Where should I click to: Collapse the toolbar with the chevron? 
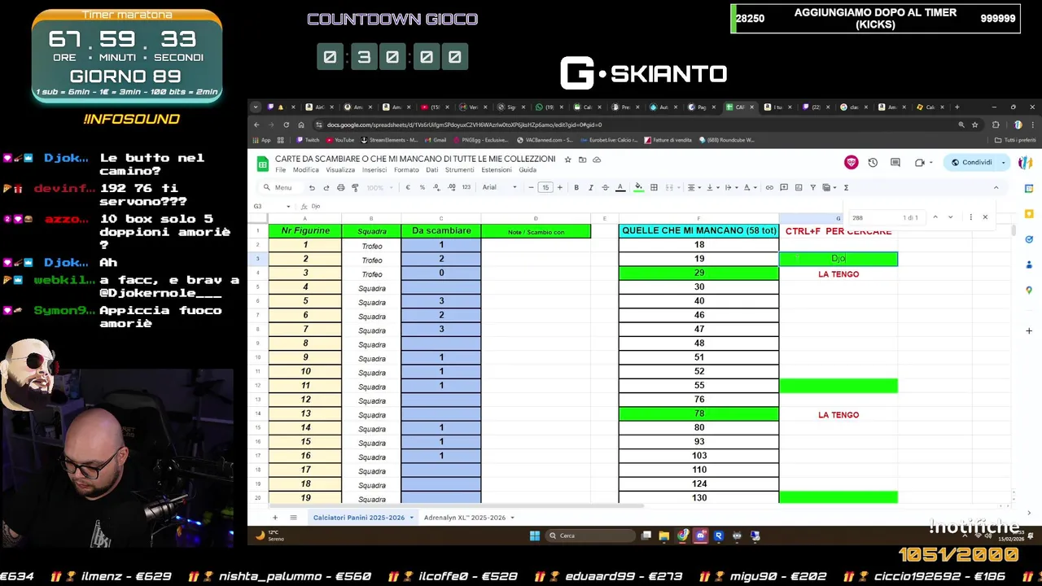tap(996, 187)
